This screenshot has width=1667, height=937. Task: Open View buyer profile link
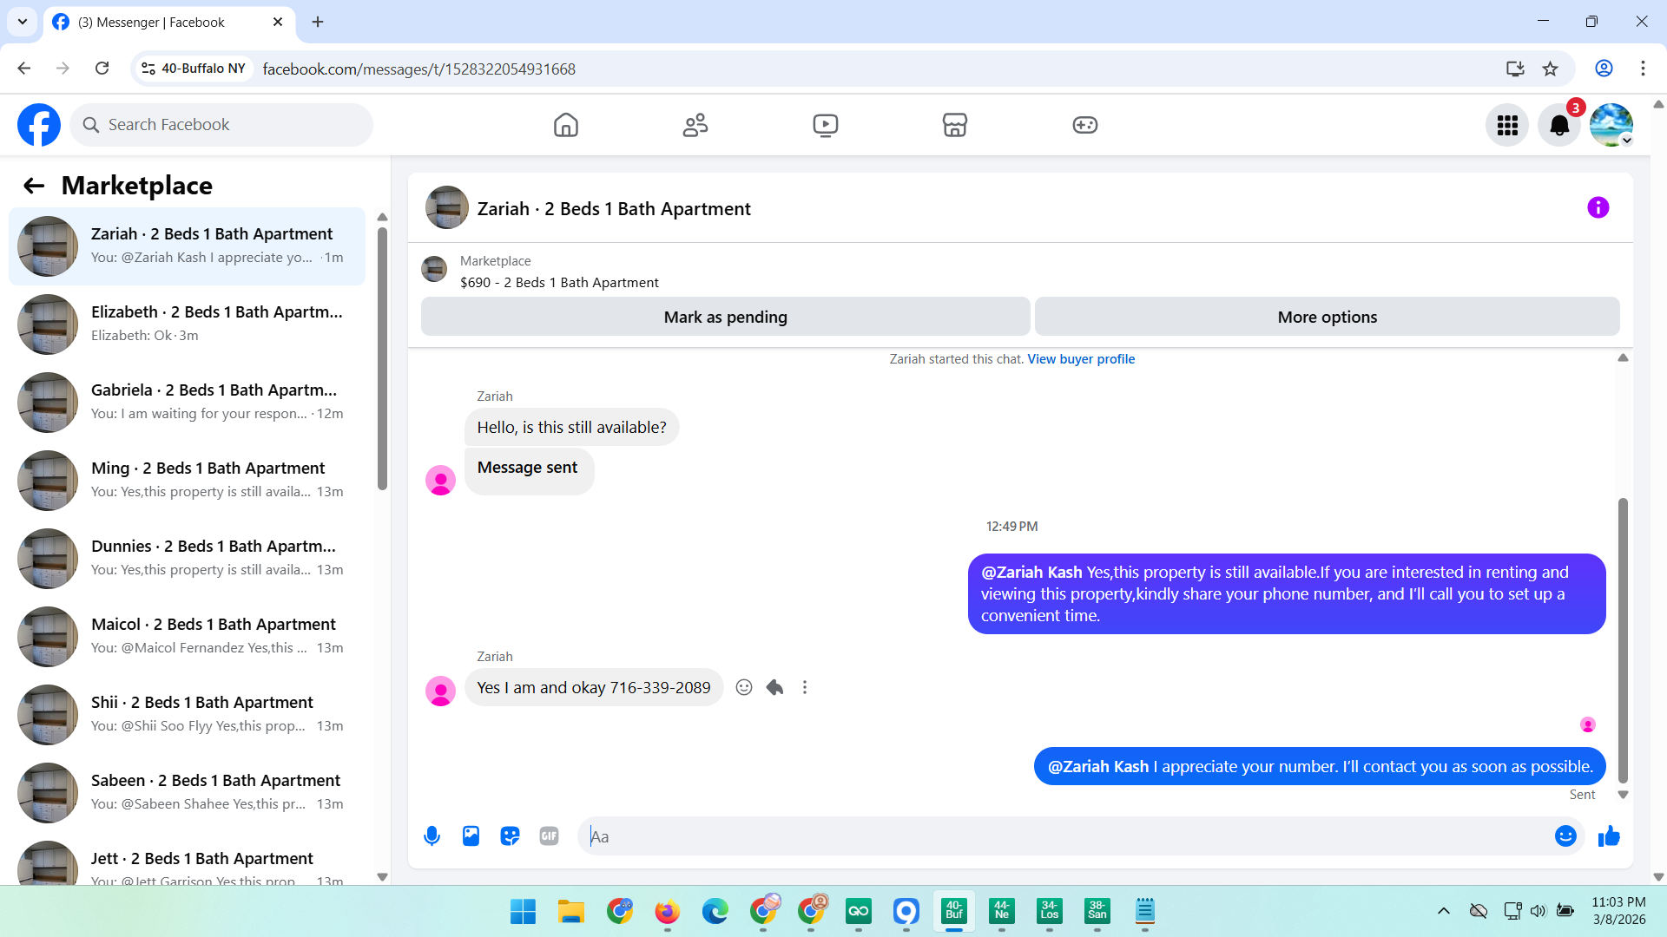pyautogui.click(x=1081, y=359)
